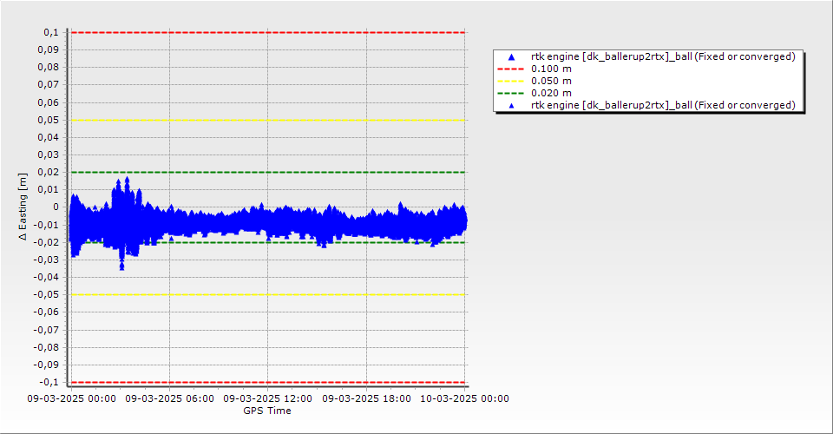The height and width of the screenshot is (434, 833).
Task: Click the GPS Time axis title
Action: coord(267,411)
